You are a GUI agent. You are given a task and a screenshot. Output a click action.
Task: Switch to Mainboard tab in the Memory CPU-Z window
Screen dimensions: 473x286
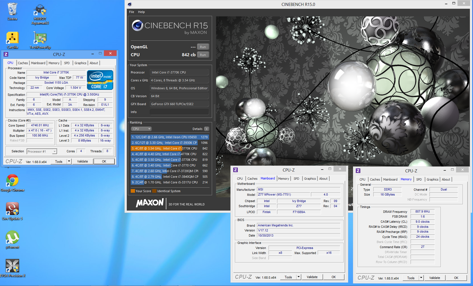(390, 179)
